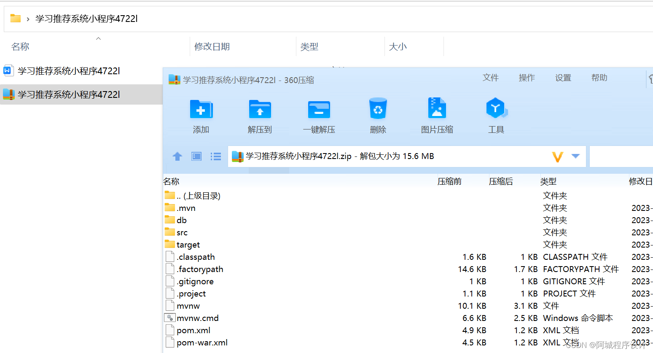
Task: Click the 操作 (Operations) menu item
Action: [x=526, y=78]
